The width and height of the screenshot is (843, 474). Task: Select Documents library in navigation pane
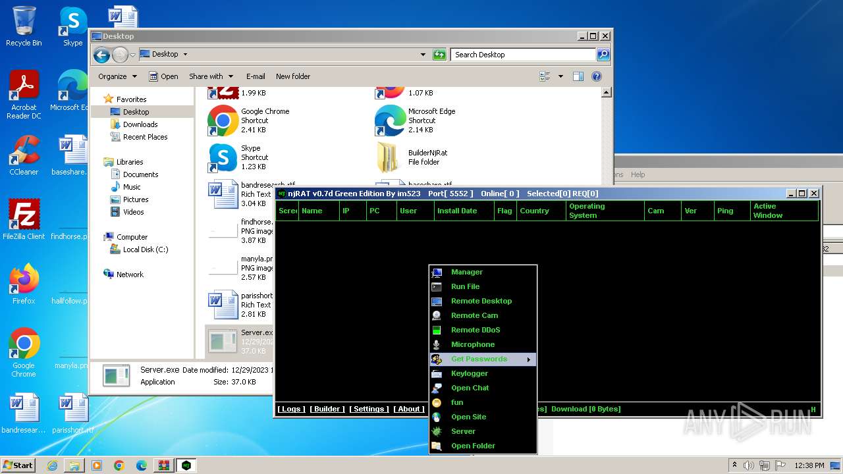point(140,174)
